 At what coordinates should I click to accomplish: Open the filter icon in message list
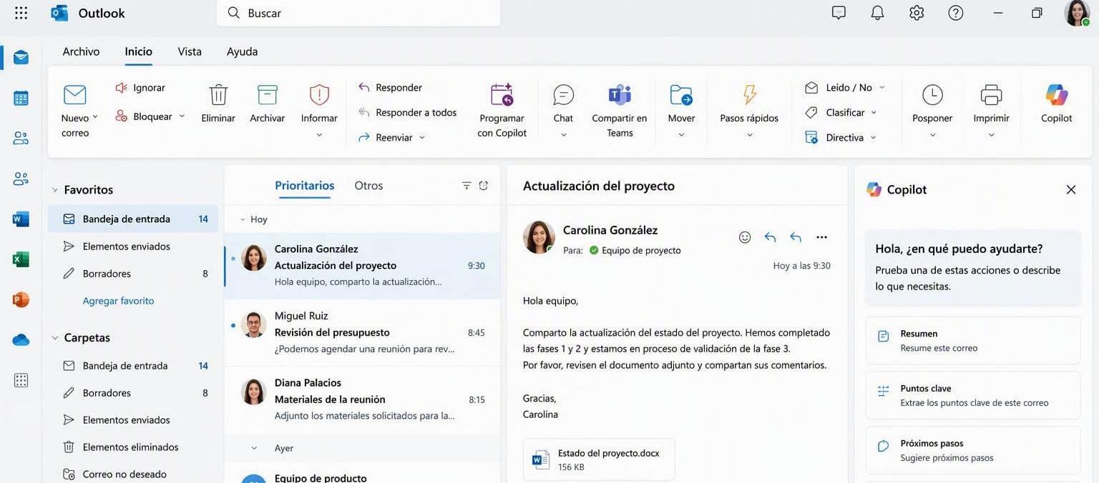467,186
